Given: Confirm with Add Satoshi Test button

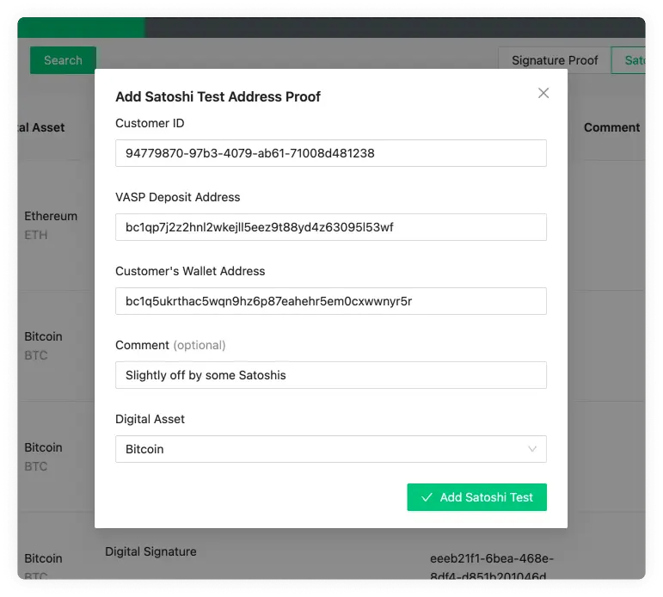Looking at the screenshot, I should click(x=477, y=497).
